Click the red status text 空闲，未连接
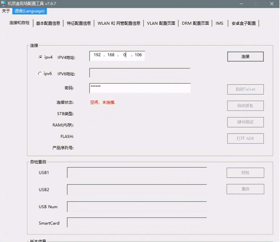 [103, 102]
